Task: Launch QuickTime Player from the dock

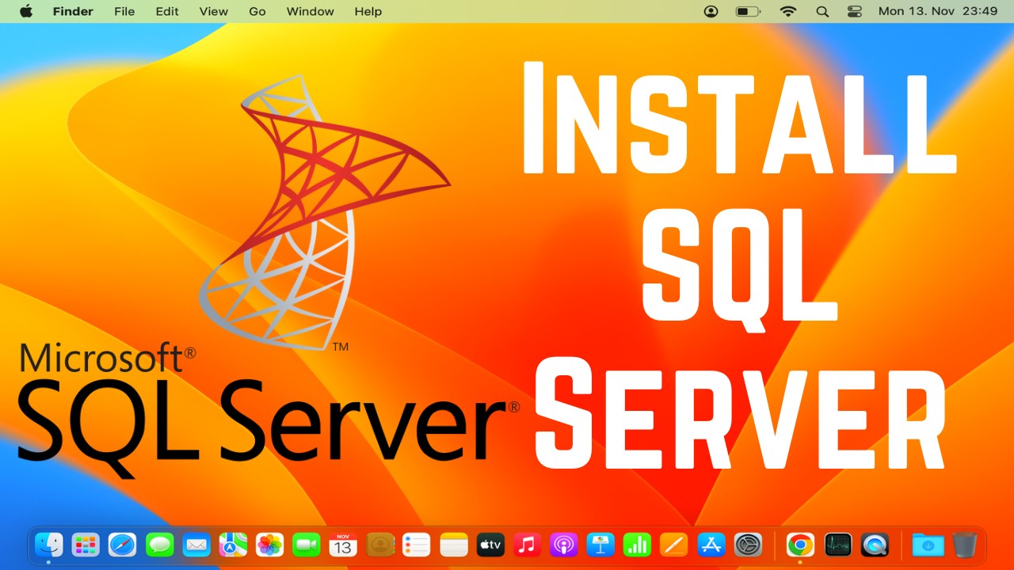Action: [x=875, y=545]
